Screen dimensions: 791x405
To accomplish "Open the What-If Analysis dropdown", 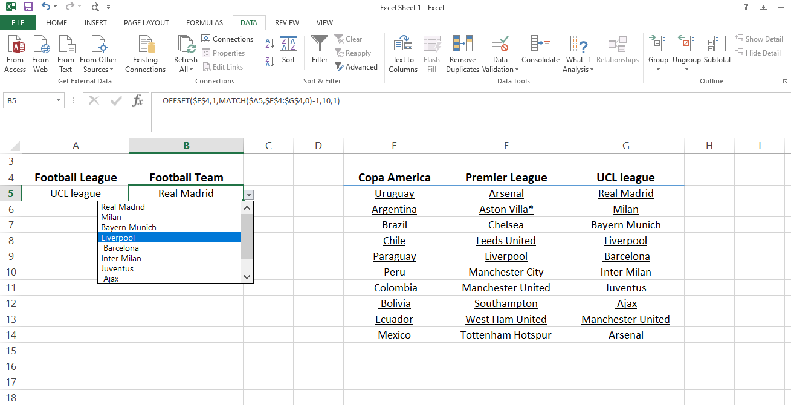I will (x=592, y=70).
